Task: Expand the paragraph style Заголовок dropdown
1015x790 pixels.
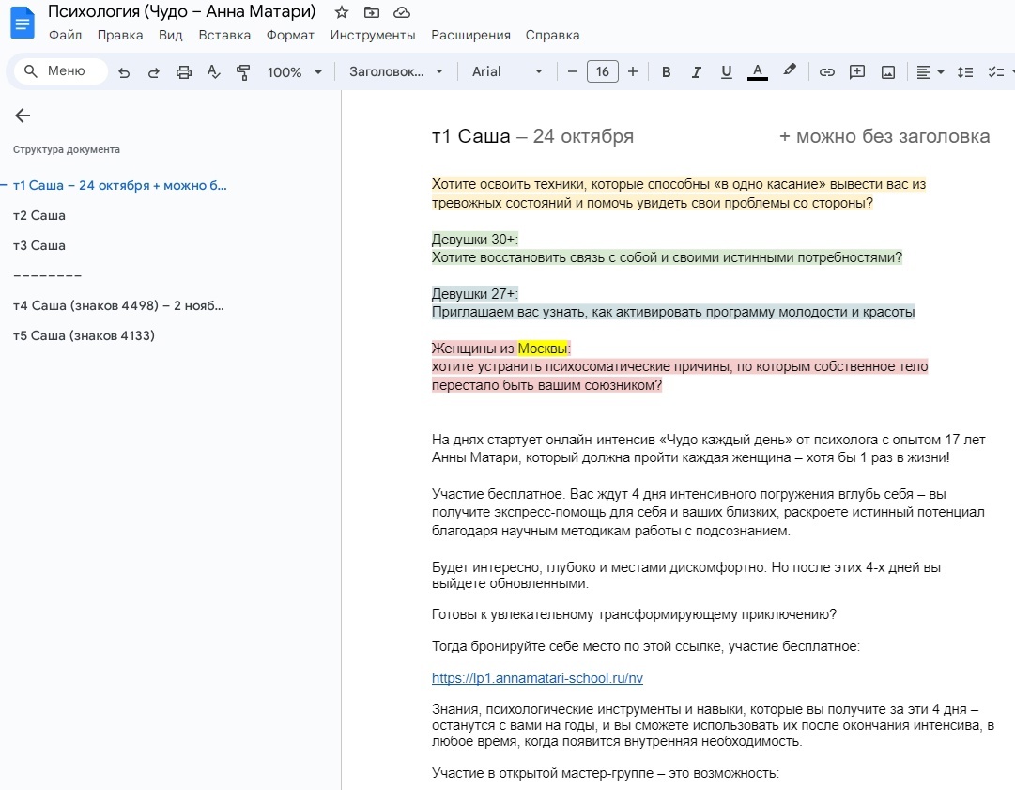Action: pyautogui.click(x=396, y=72)
